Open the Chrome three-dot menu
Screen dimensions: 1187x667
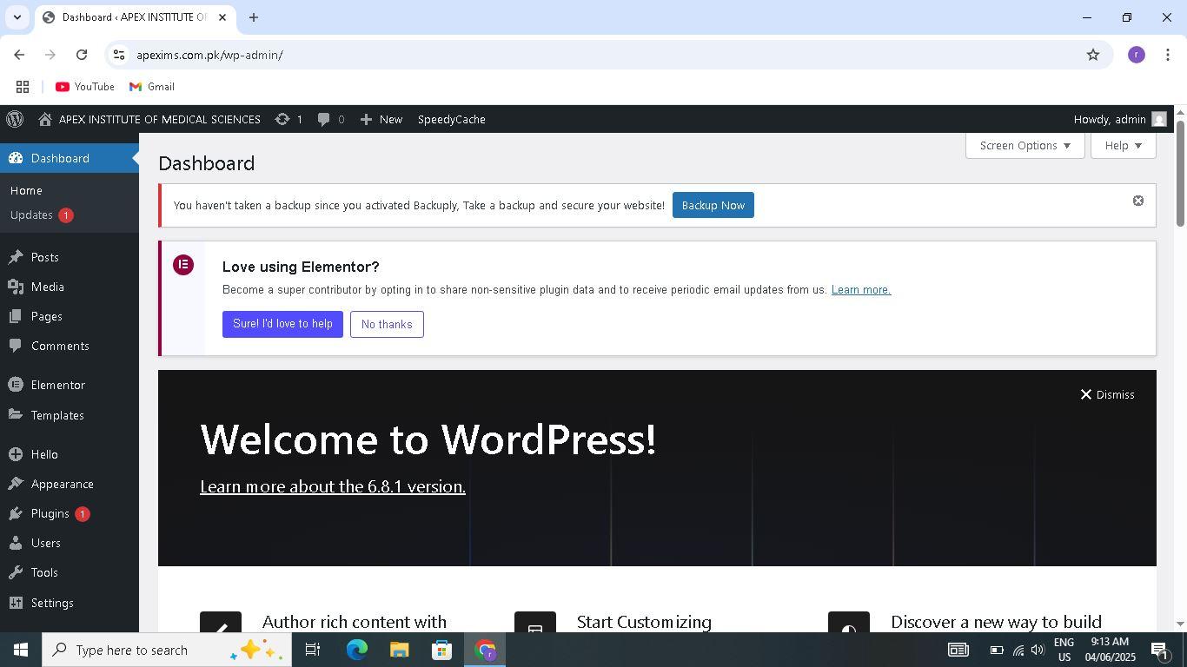(x=1167, y=55)
